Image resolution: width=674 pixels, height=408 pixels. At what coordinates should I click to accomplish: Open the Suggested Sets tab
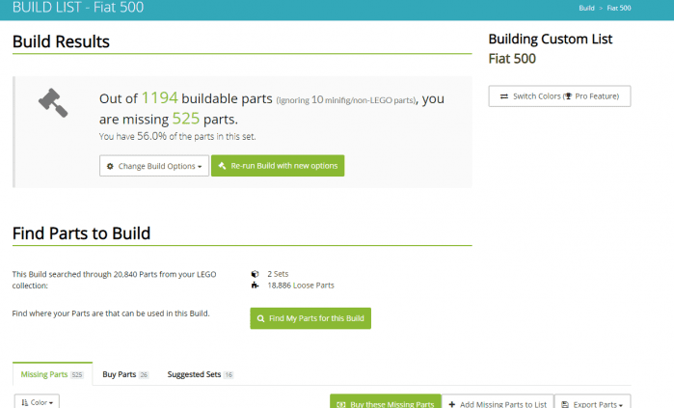pos(200,374)
